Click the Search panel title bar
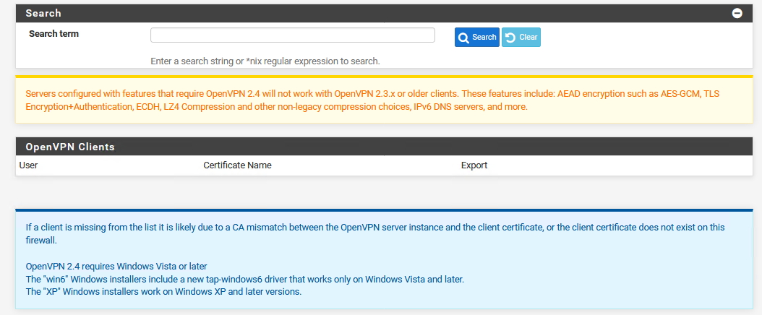 (x=384, y=14)
